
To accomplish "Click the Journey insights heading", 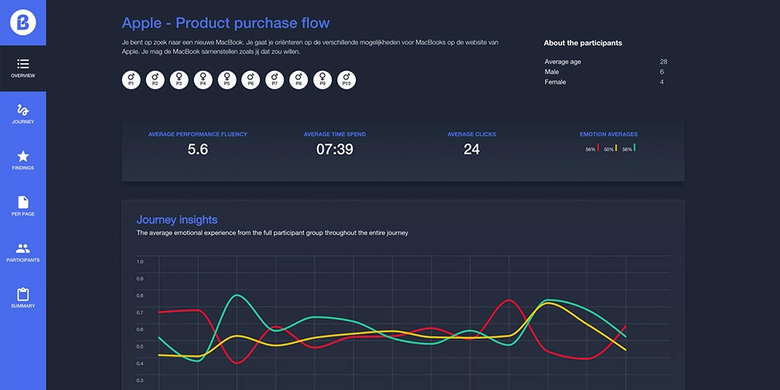I will click(177, 220).
